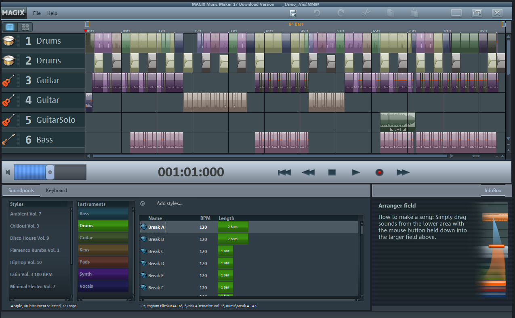The height and width of the screenshot is (318, 515).
Task: Click the drum icon on track 1
Action: pos(8,41)
